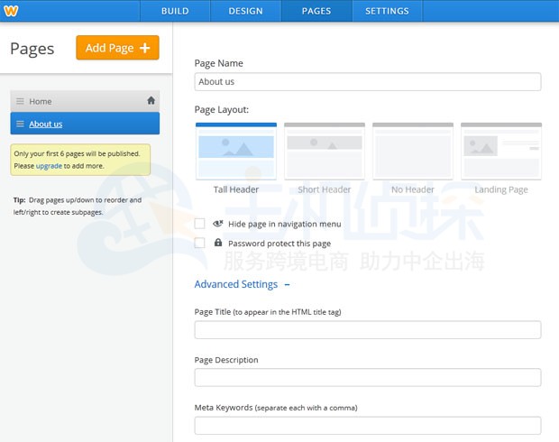559x442 pixels.
Task: Choose the Short Header layout thumbnail
Action: [x=324, y=152]
